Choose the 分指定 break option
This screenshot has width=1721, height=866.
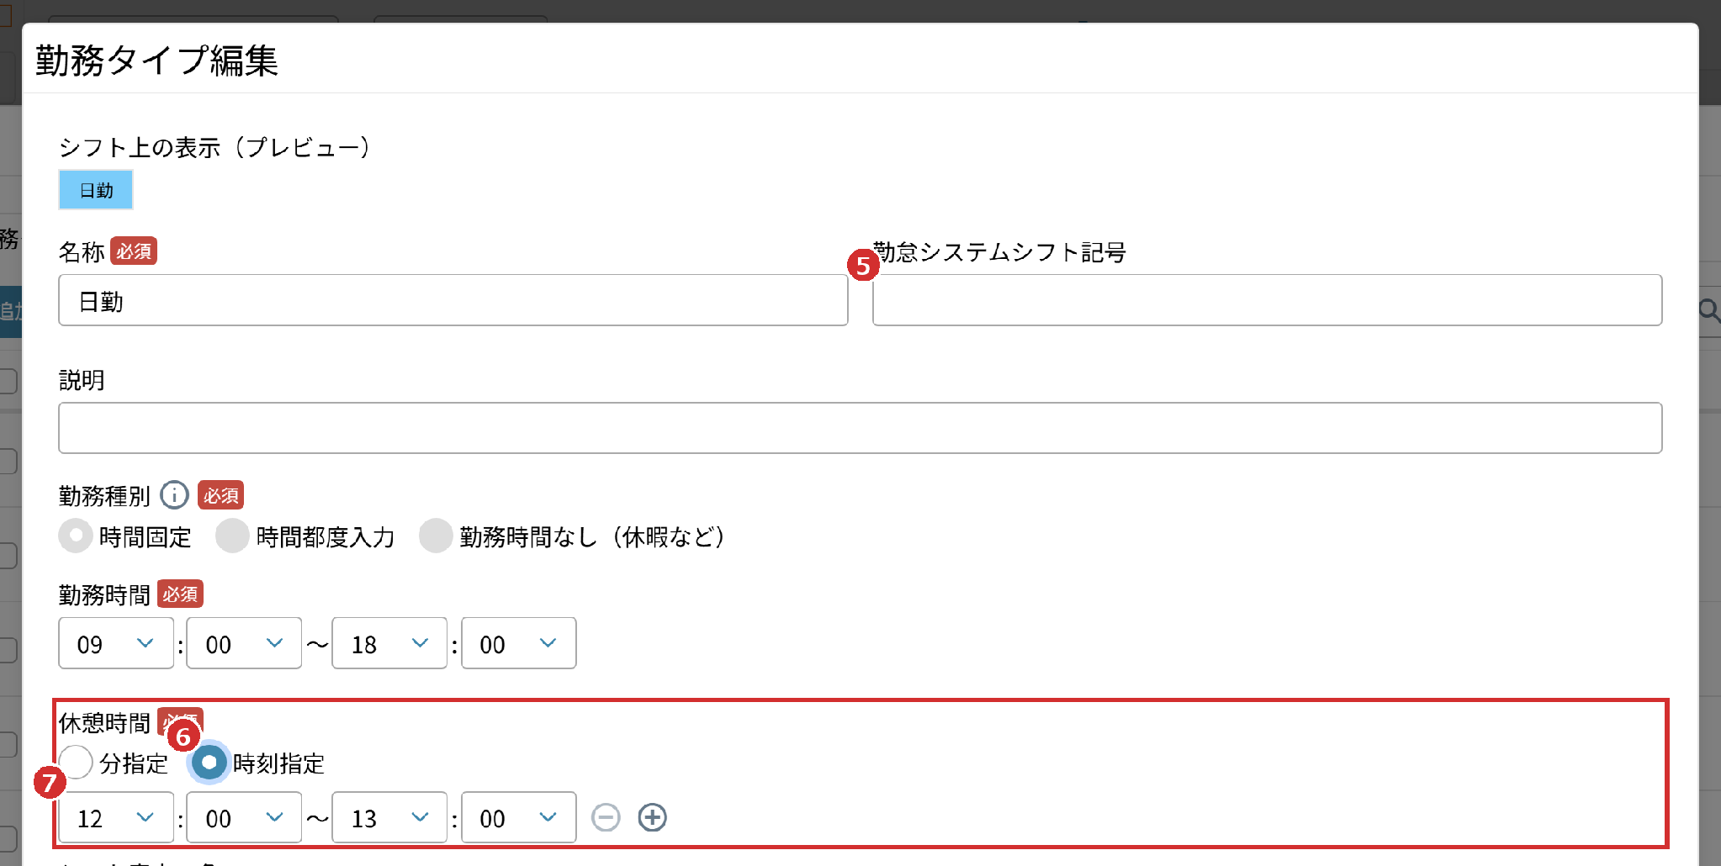pos(76,763)
